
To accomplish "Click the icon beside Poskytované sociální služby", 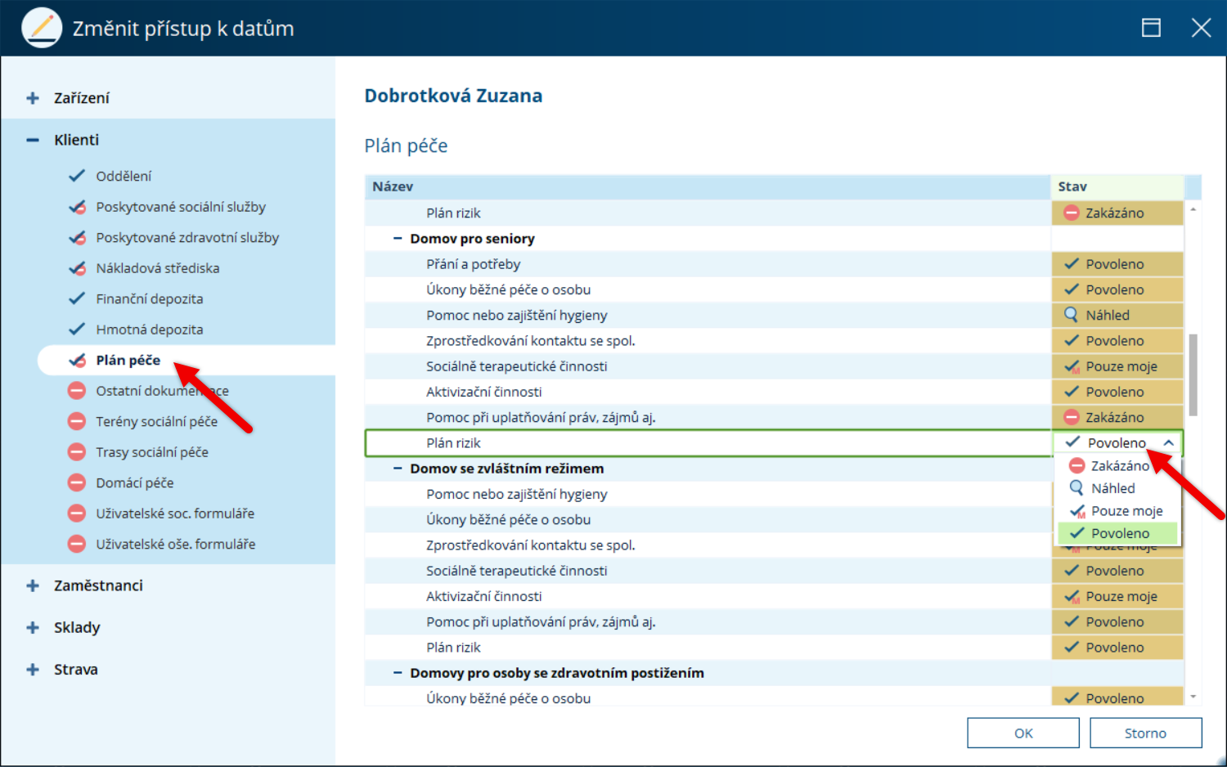I will pyautogui.click(x=77, y=207).
